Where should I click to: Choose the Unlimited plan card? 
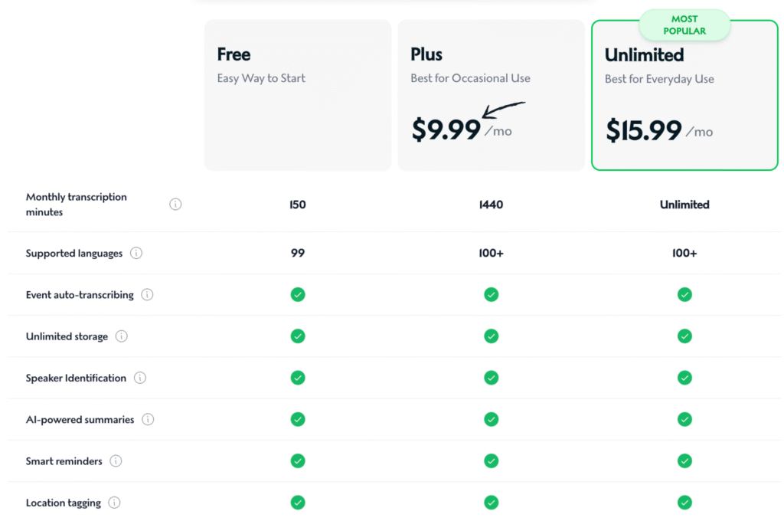tap(684, 95)
